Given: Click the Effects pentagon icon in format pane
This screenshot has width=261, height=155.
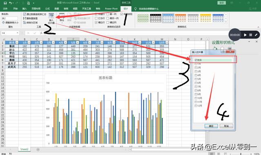Looking at the screenshot, I should [x=222, y=49].
